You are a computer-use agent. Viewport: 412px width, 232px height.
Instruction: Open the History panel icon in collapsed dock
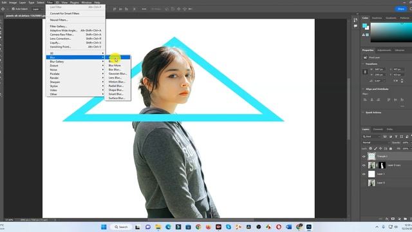[355, 20]
